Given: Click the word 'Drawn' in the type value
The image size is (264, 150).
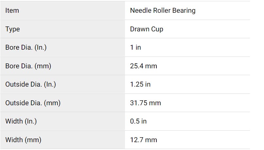Looking at the screenshot, I should coord(140,29).
